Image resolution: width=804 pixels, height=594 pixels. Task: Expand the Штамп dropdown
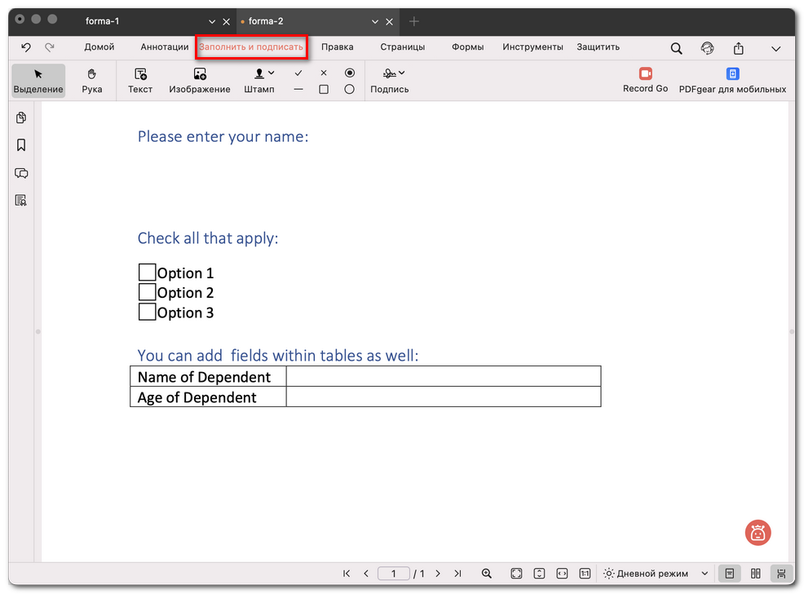(271, 73)
